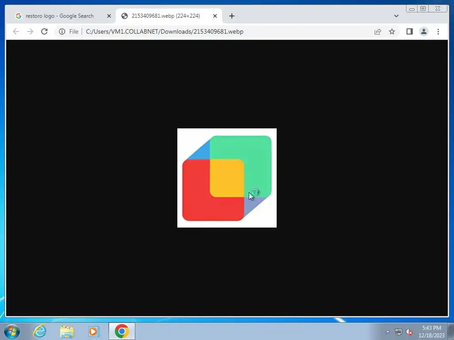Open Windows Explorer from the taskbar

click(x=67, y=331)
